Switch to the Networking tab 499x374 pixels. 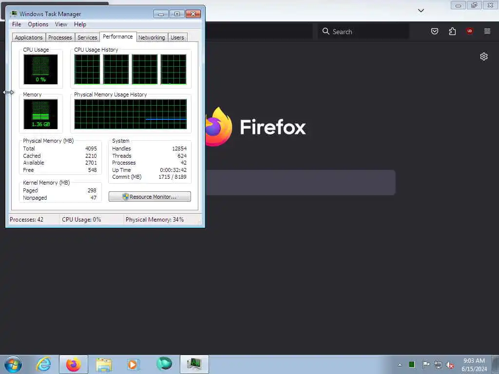pos(152,37)
